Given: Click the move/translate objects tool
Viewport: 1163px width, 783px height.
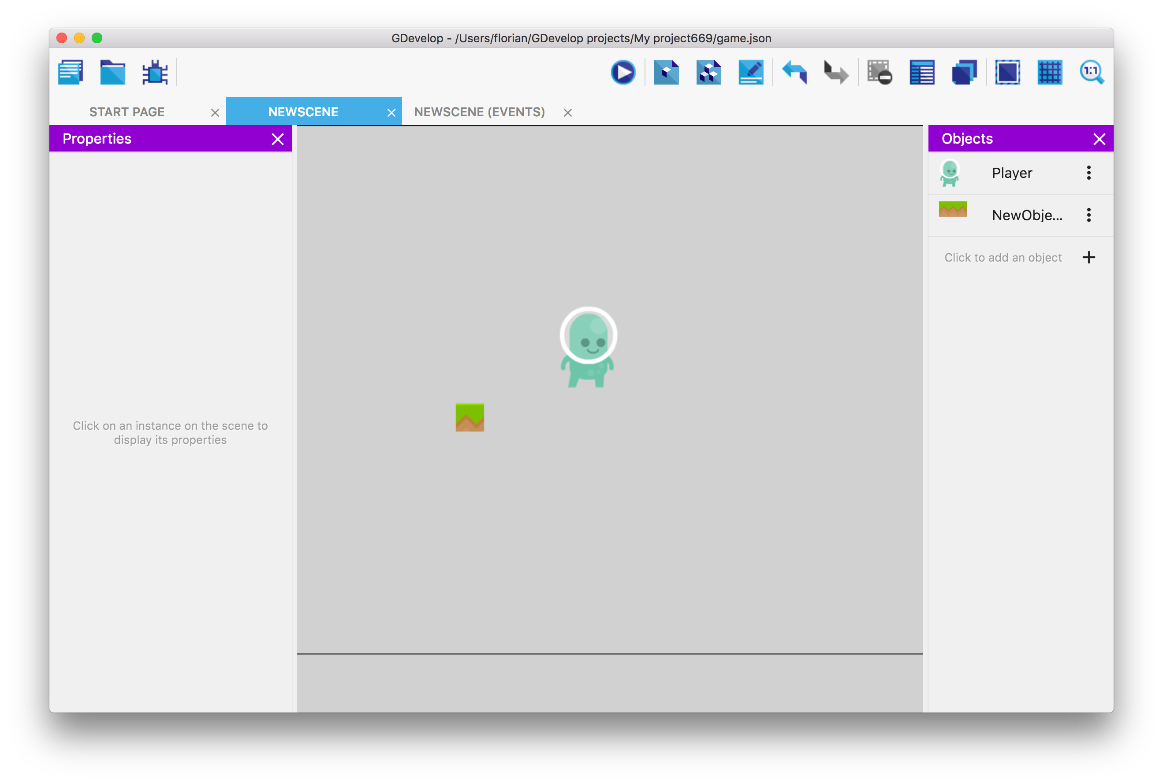Looking at the screenshot, I should (667, 72).
